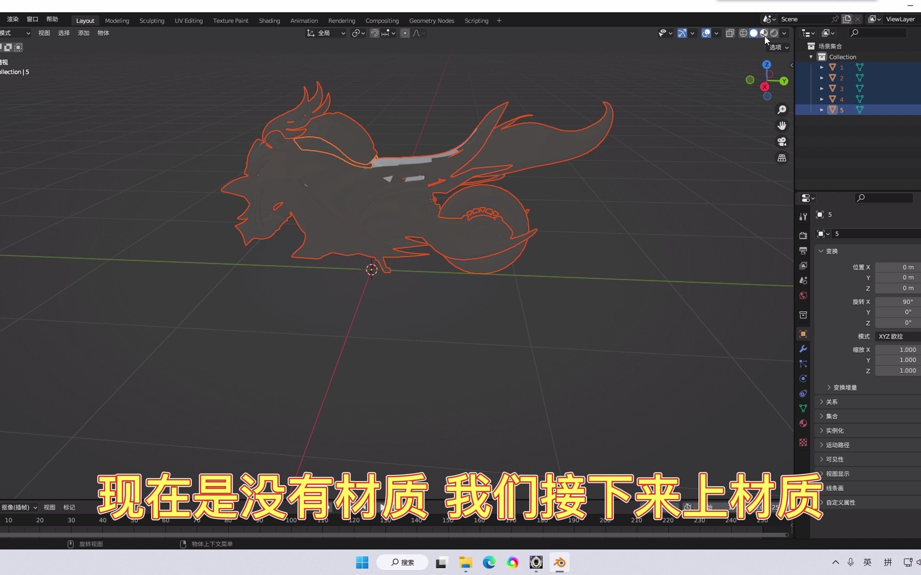921x575 pixels.
Task: Switch viewport to wireframe shading
Action: 743,33
